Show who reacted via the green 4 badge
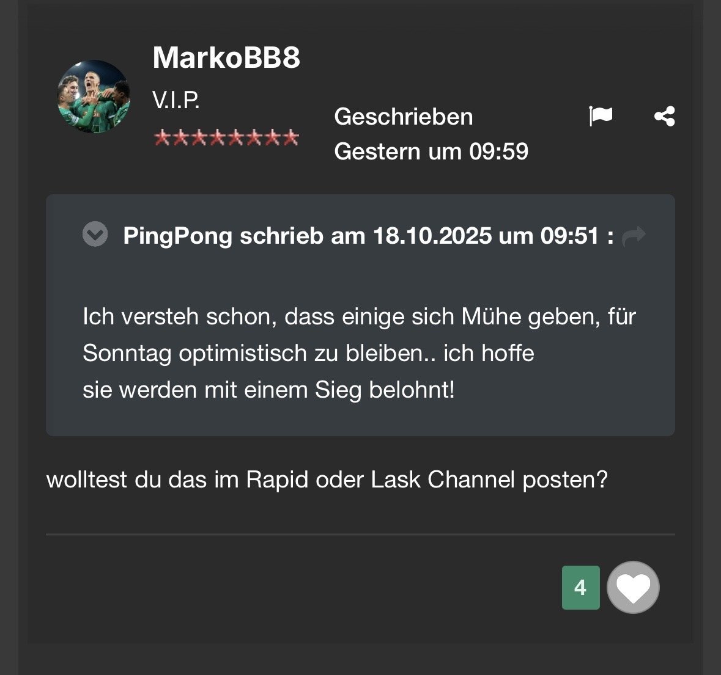 click(580, 588)
